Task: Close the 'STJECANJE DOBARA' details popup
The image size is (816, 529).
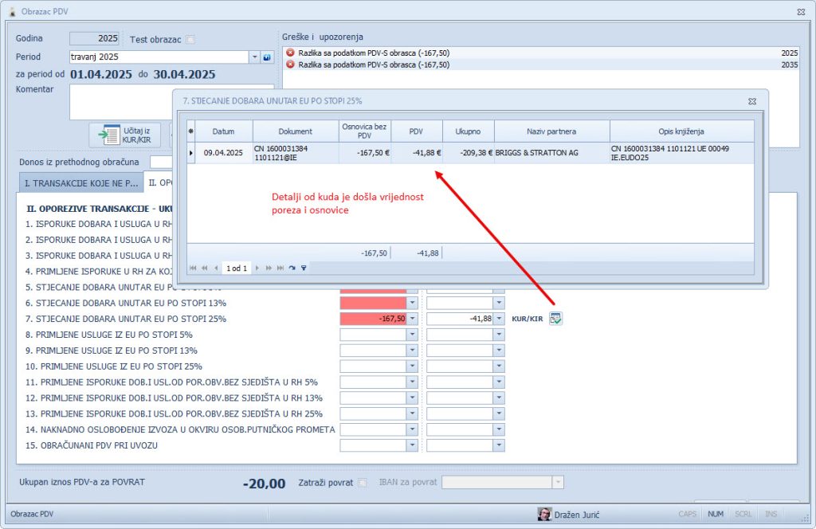Action: pyautogui.click(x=751, y=101)
